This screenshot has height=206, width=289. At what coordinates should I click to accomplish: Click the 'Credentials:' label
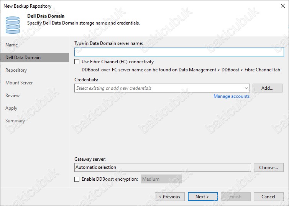[86, 80]
